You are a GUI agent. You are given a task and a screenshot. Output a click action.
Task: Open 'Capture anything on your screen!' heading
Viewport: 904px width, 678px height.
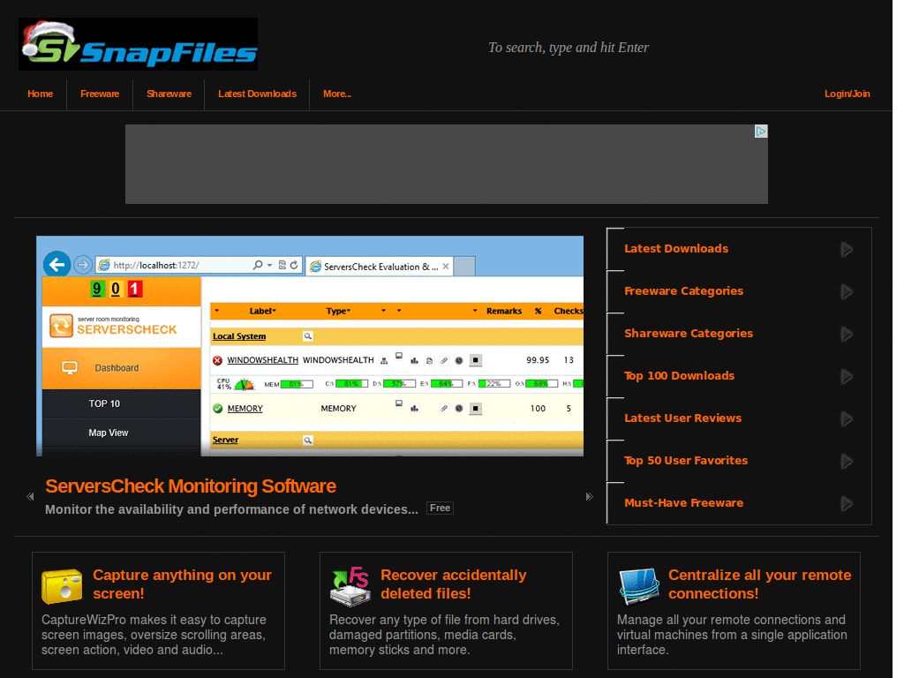[182, 584]
